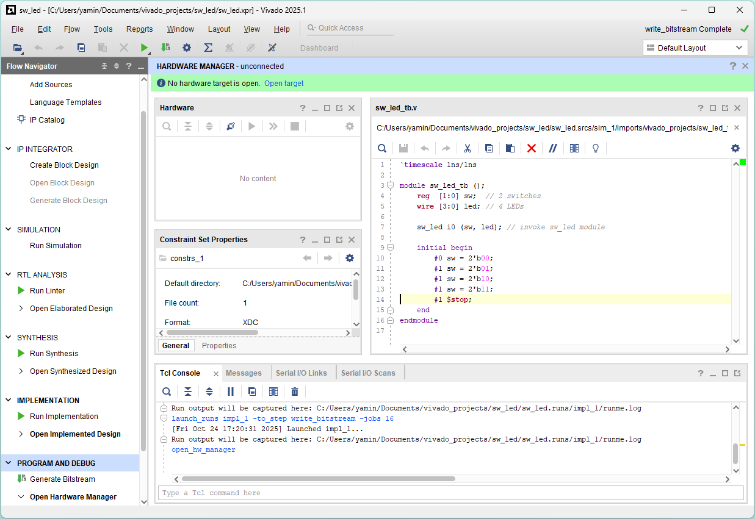Click Run Synthesis in Flow Navigator
Viewport: 755px width, 519px height.
click(54, 354)
